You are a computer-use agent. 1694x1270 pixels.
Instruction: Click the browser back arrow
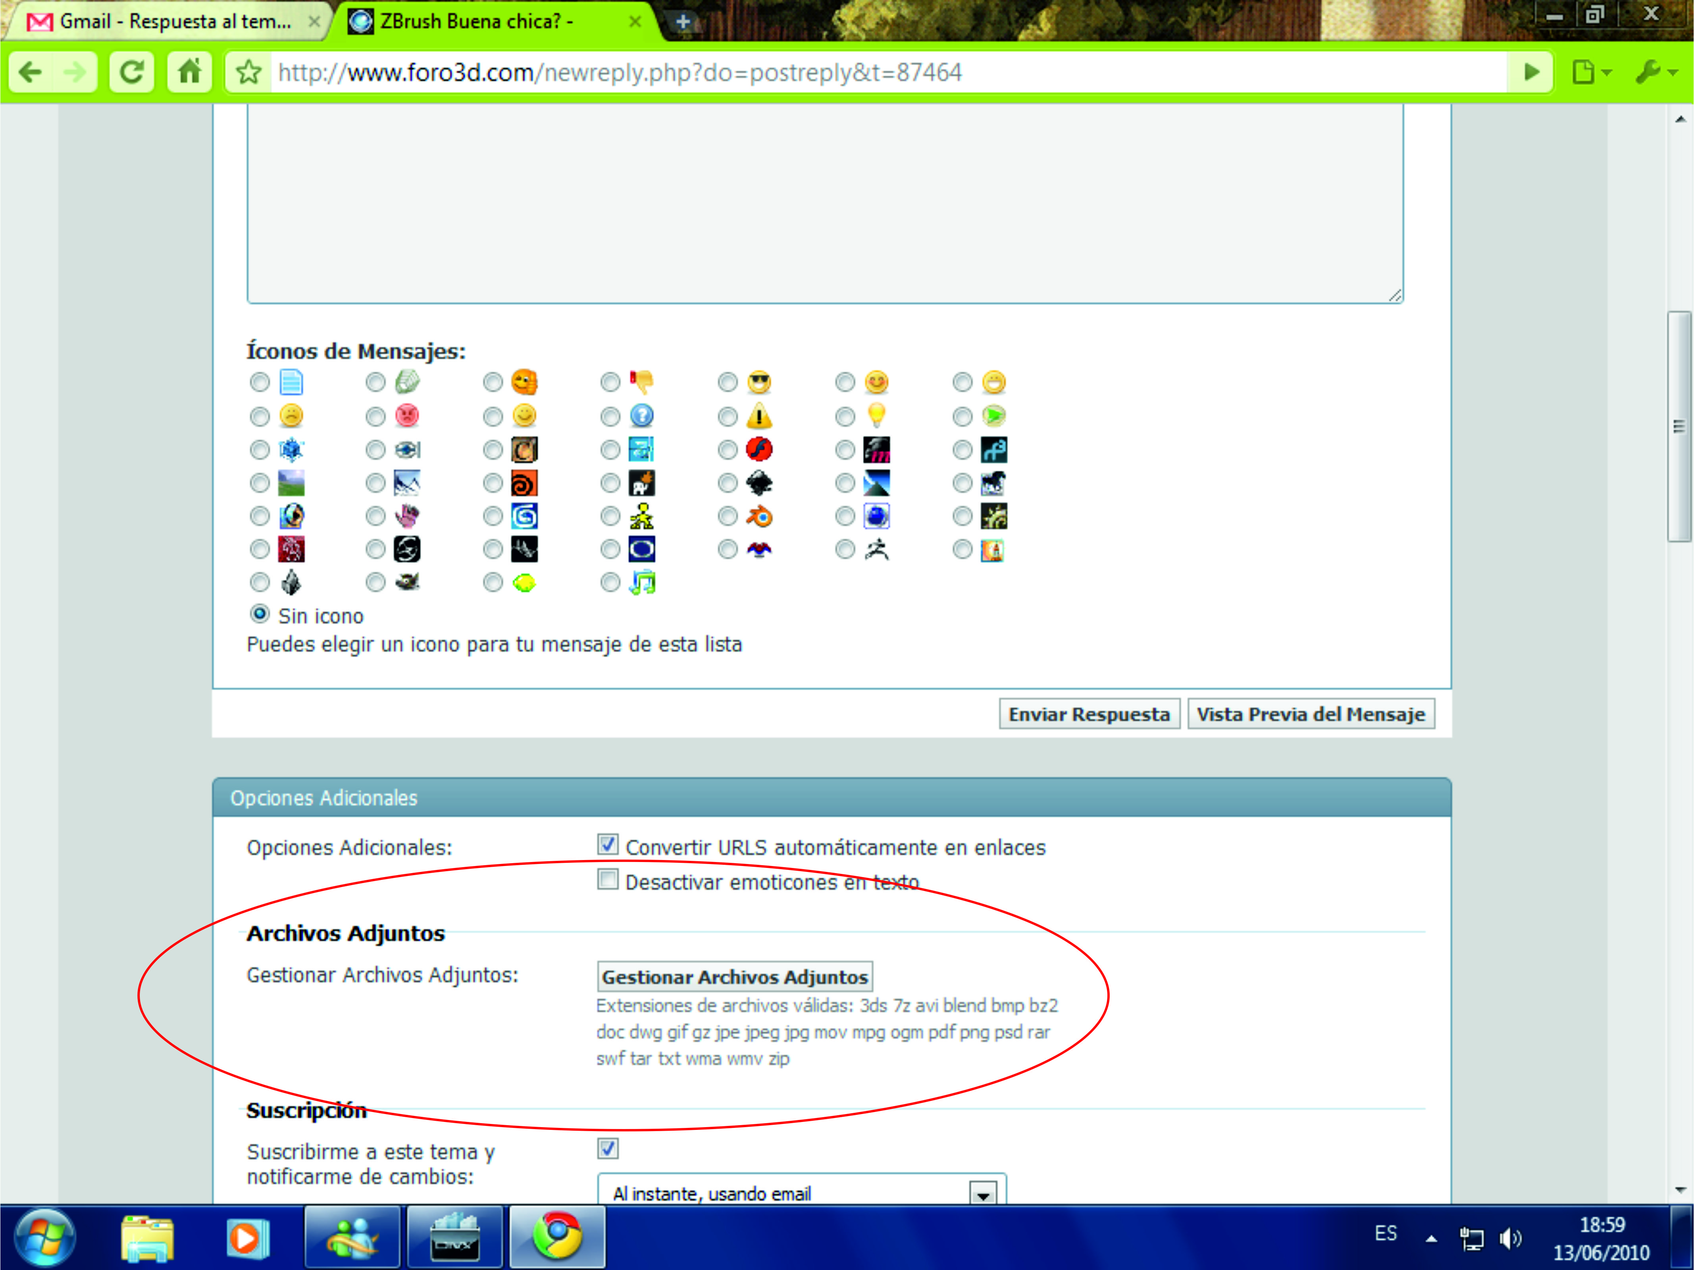click(x=31, y=73)
